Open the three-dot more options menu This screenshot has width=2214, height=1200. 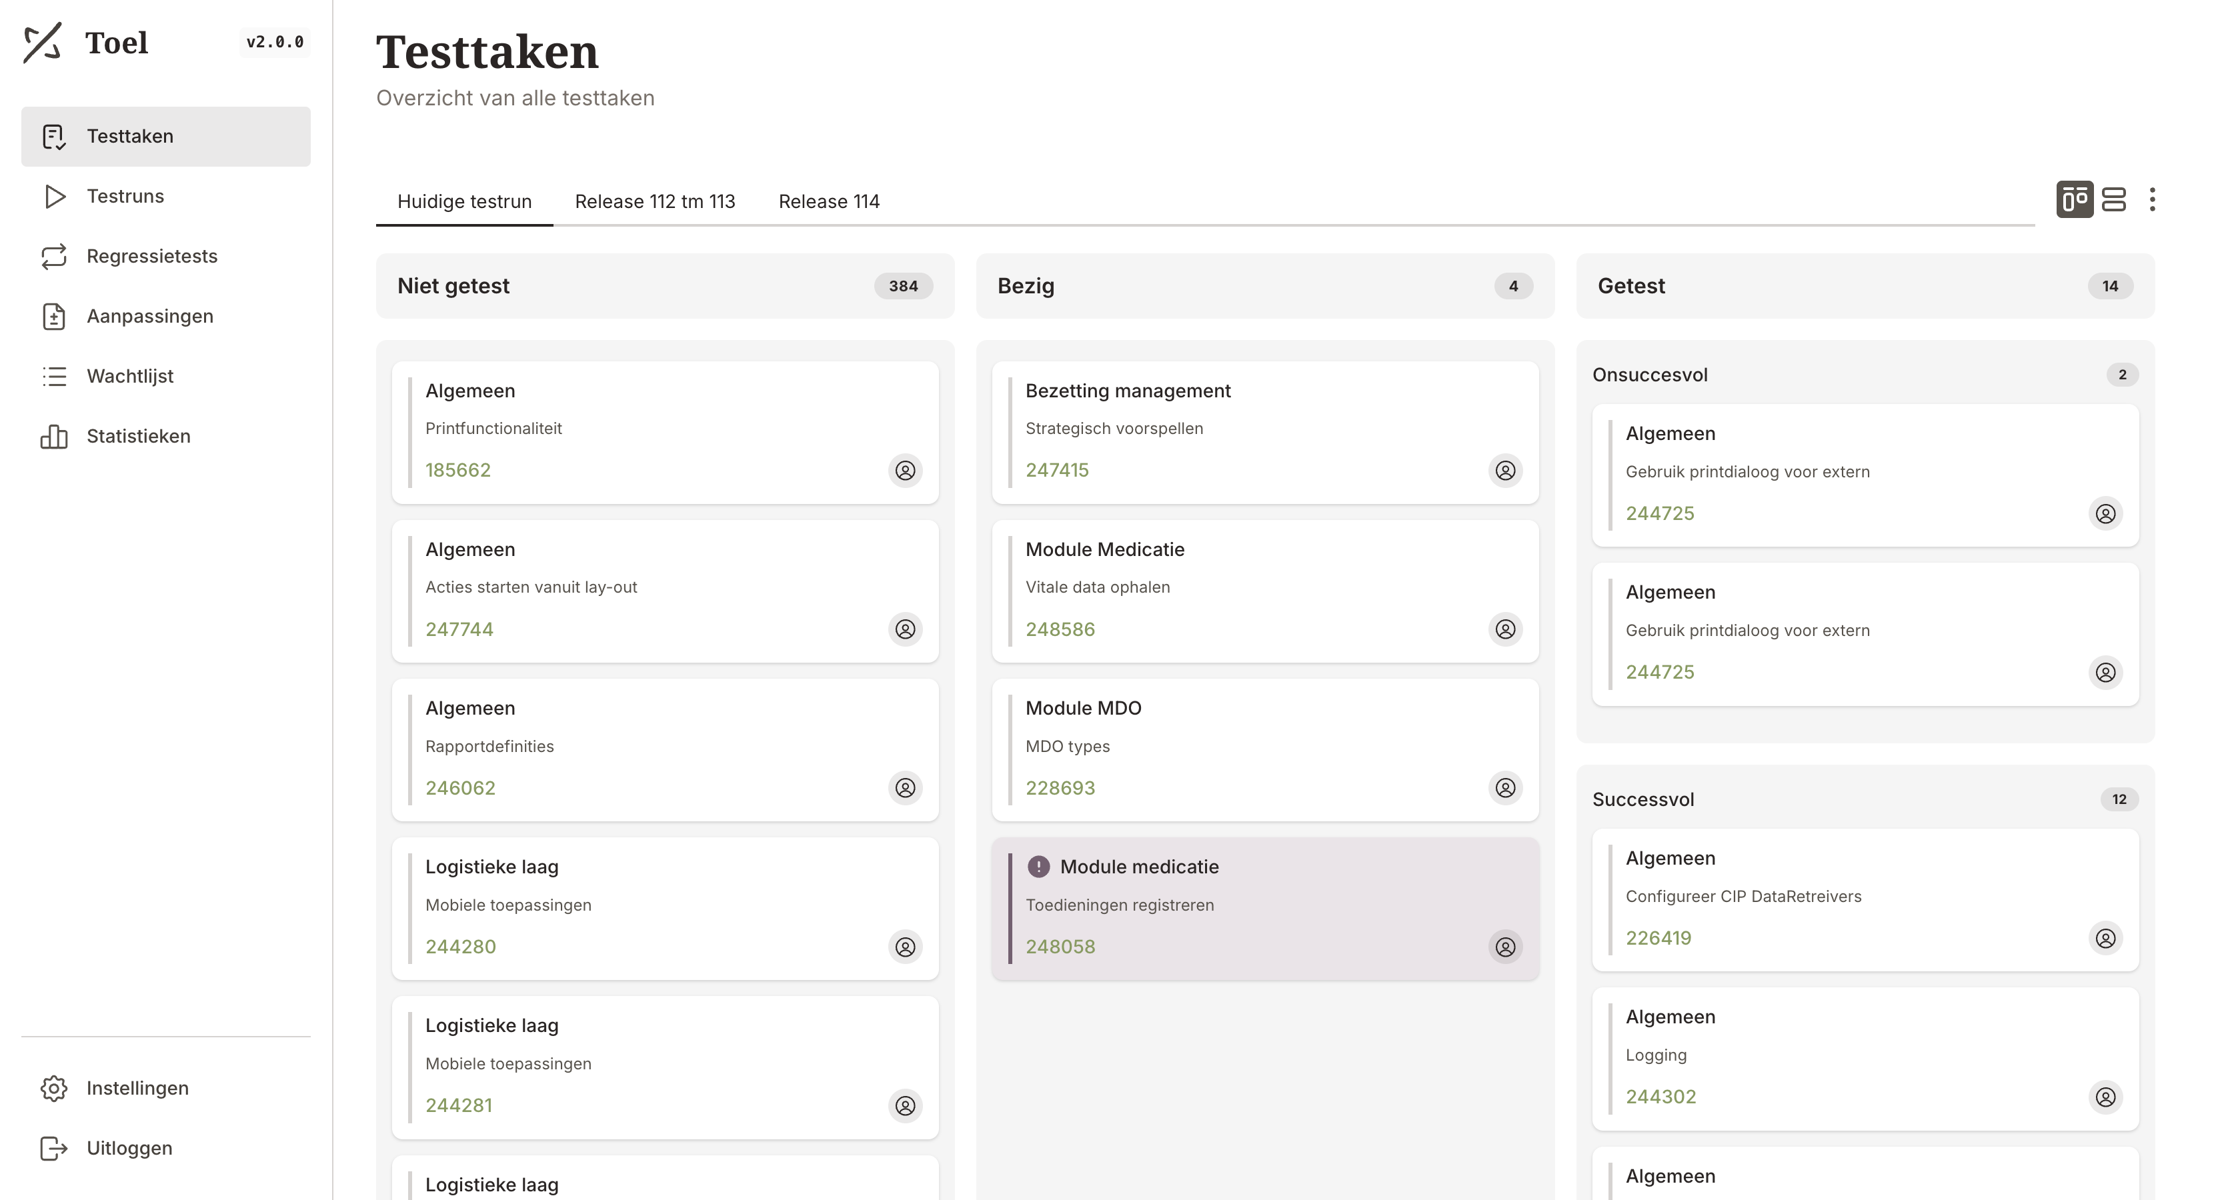click(x=2152, y=200)
